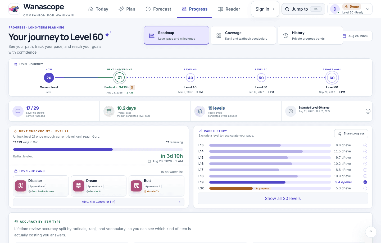Click Share progress button
Viewport: 381px width, 243px height.
tap(351, 134)
